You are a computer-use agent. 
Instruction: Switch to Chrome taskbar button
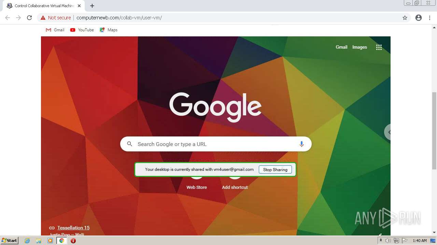[62, 241]
